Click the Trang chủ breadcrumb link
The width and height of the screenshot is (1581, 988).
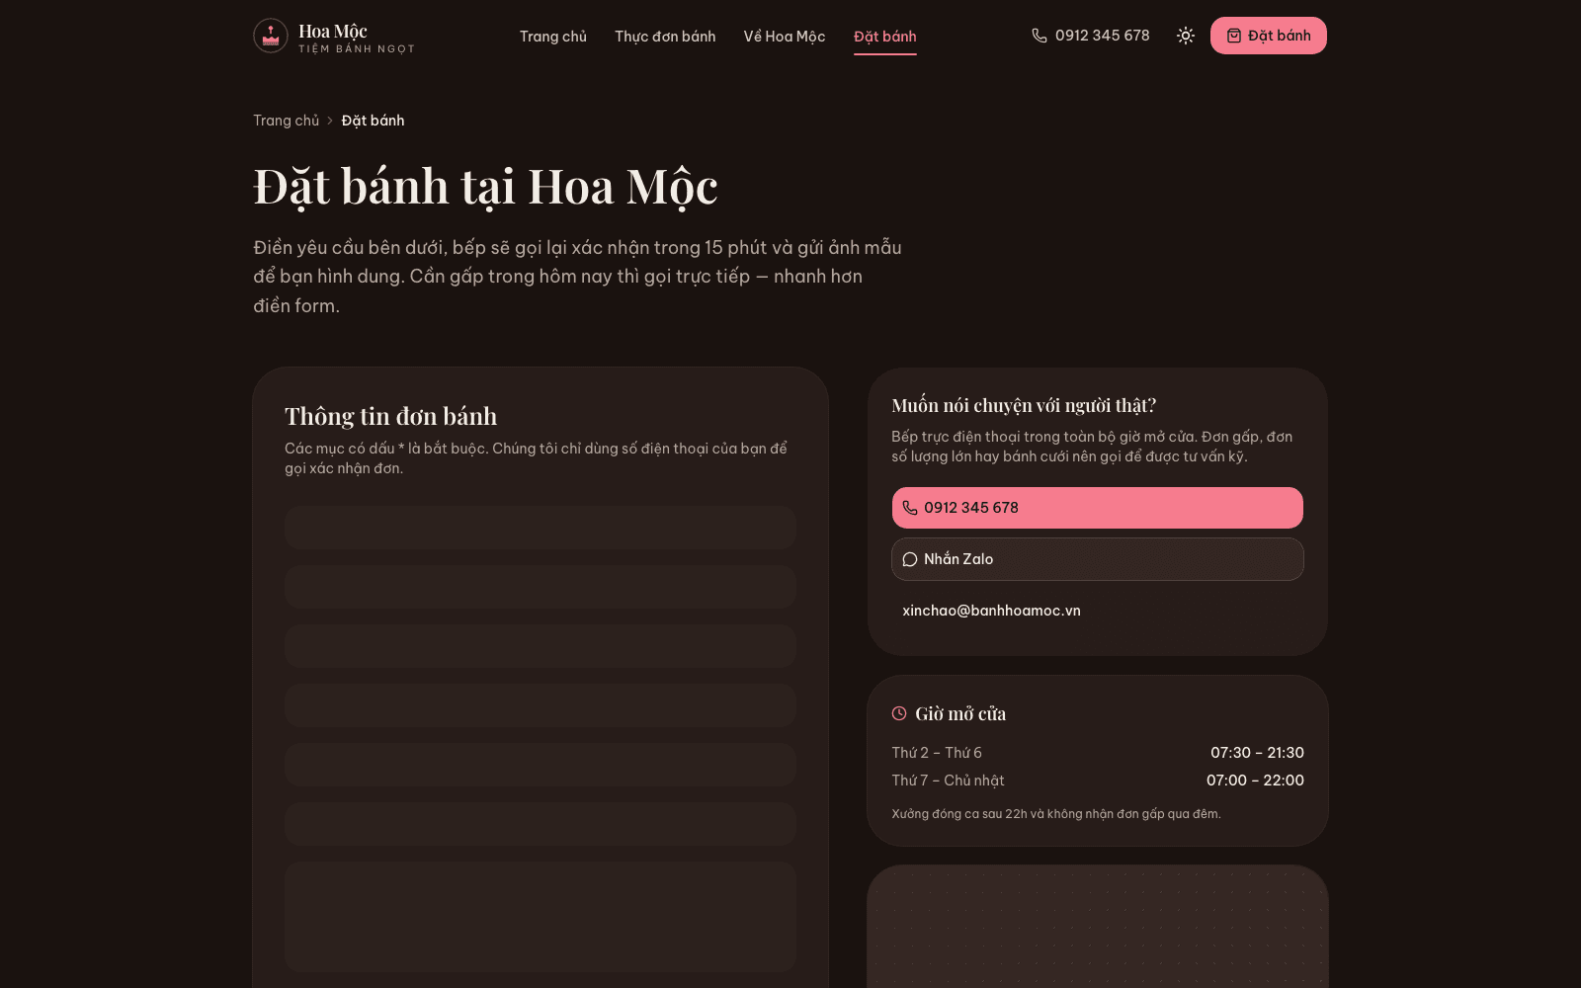[x=287, y=121]
